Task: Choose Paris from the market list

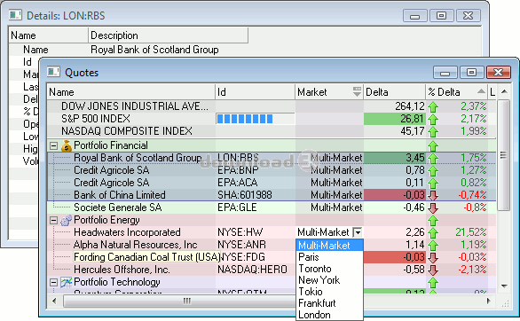Action: click(x=309, y=257)
